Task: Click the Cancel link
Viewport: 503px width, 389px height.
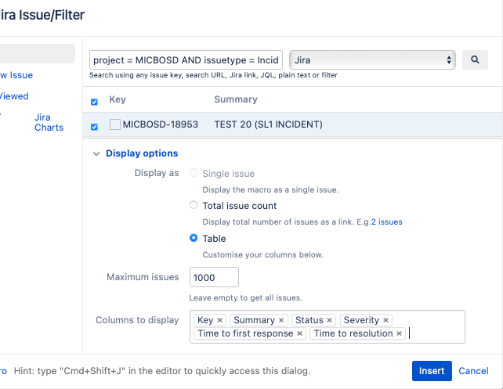Action: [473, 371]
